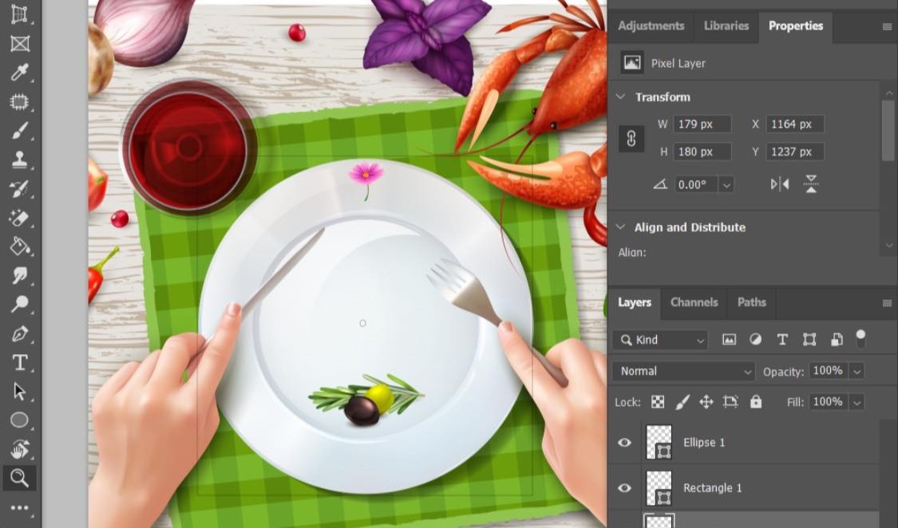Click the Edit Toolbar three-dots button
The width and height of the screenshot is (898, 528).
(19, 508)
